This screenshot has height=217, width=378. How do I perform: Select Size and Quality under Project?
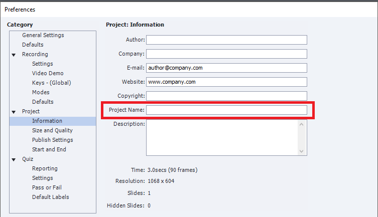point(52,130)
